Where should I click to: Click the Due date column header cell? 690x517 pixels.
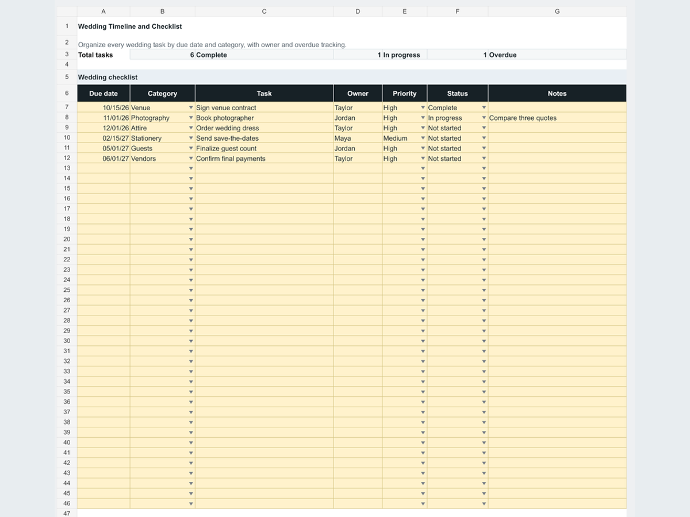(x=103, y=94)
